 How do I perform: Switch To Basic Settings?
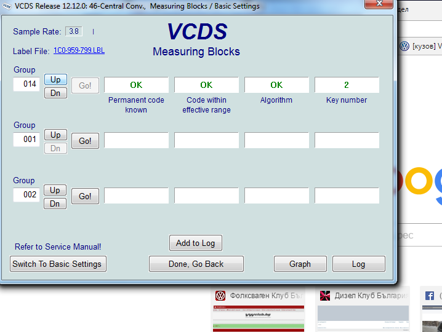click(x=58, y=264)
